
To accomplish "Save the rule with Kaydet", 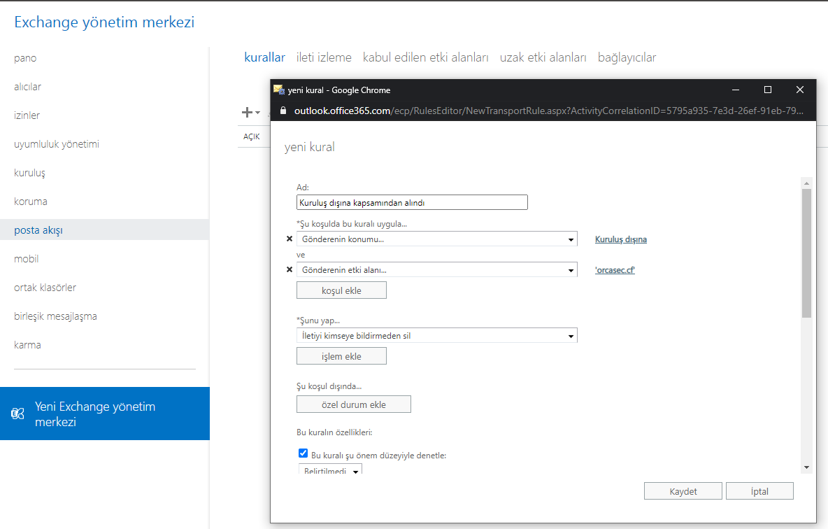I will (683, 491).
